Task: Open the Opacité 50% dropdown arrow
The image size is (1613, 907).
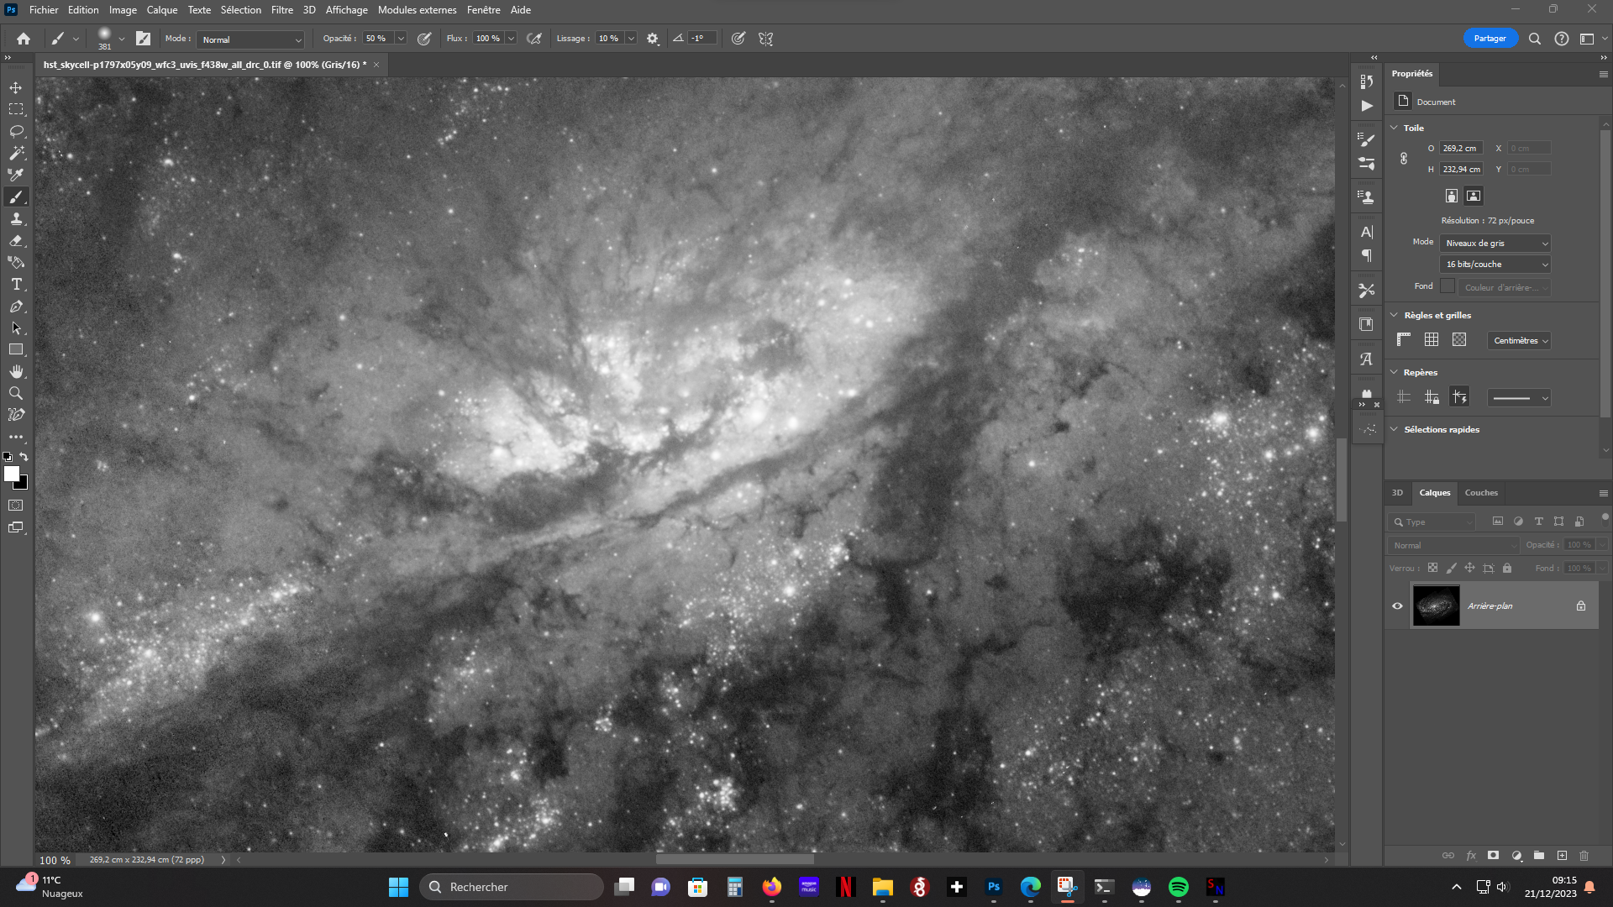Action: (x=401, y=39)
